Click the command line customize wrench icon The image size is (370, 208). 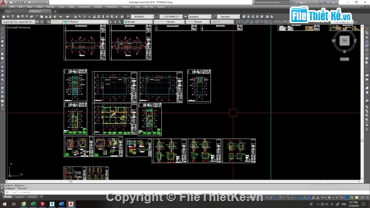pos(2,192)
